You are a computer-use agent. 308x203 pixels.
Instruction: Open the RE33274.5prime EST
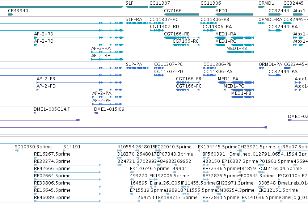[67, 165]
